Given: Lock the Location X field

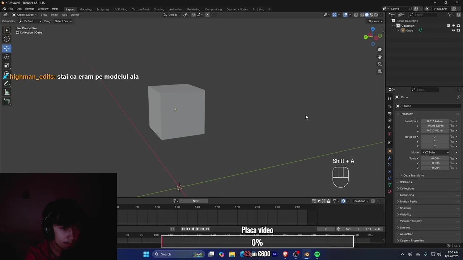Looking at the screenshot, I should click(452, 121).
